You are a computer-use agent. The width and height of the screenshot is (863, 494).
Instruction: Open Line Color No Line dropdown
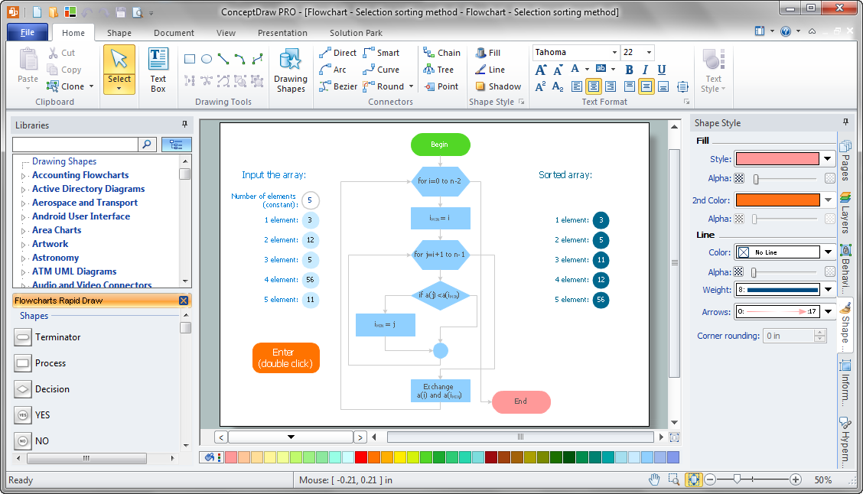click(x=828, y=252)
